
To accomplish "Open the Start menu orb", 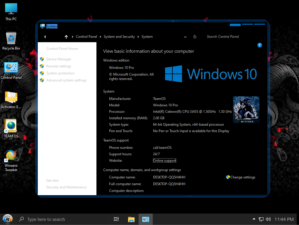I will (8, 219).
